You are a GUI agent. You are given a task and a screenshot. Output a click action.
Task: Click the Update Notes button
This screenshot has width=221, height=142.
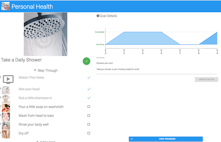click(207, 79)
